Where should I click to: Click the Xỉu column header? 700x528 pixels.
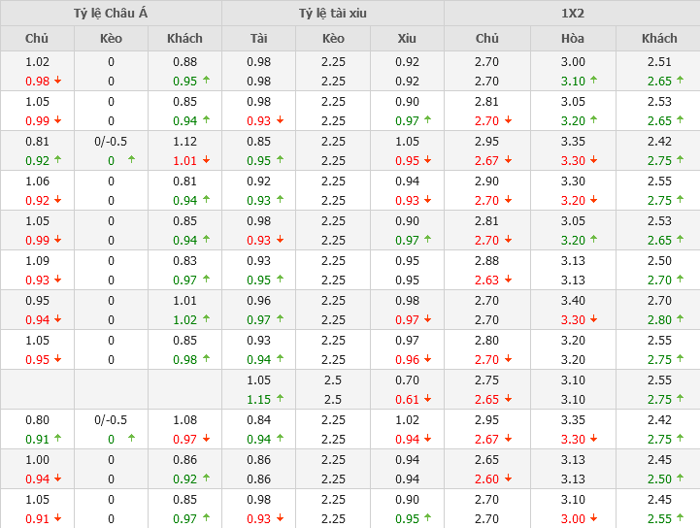[407, 39]
